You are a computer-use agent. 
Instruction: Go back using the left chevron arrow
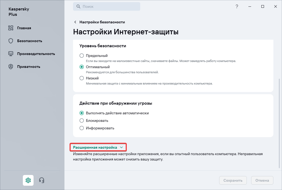(75, 22)
